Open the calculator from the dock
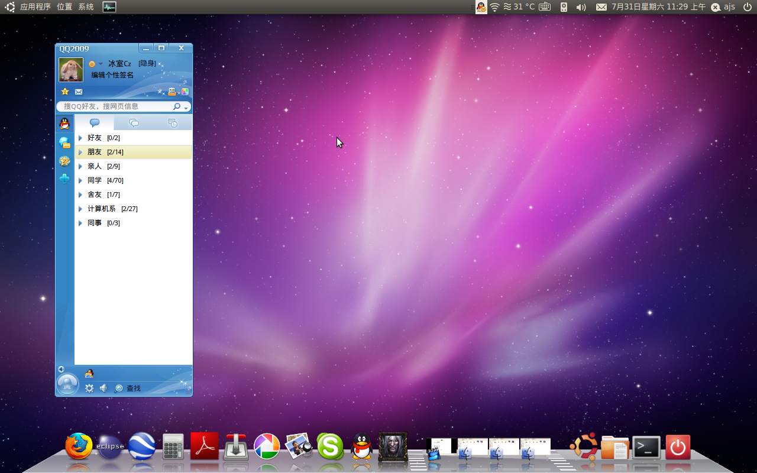757x473 pixels. pos(173,447)
